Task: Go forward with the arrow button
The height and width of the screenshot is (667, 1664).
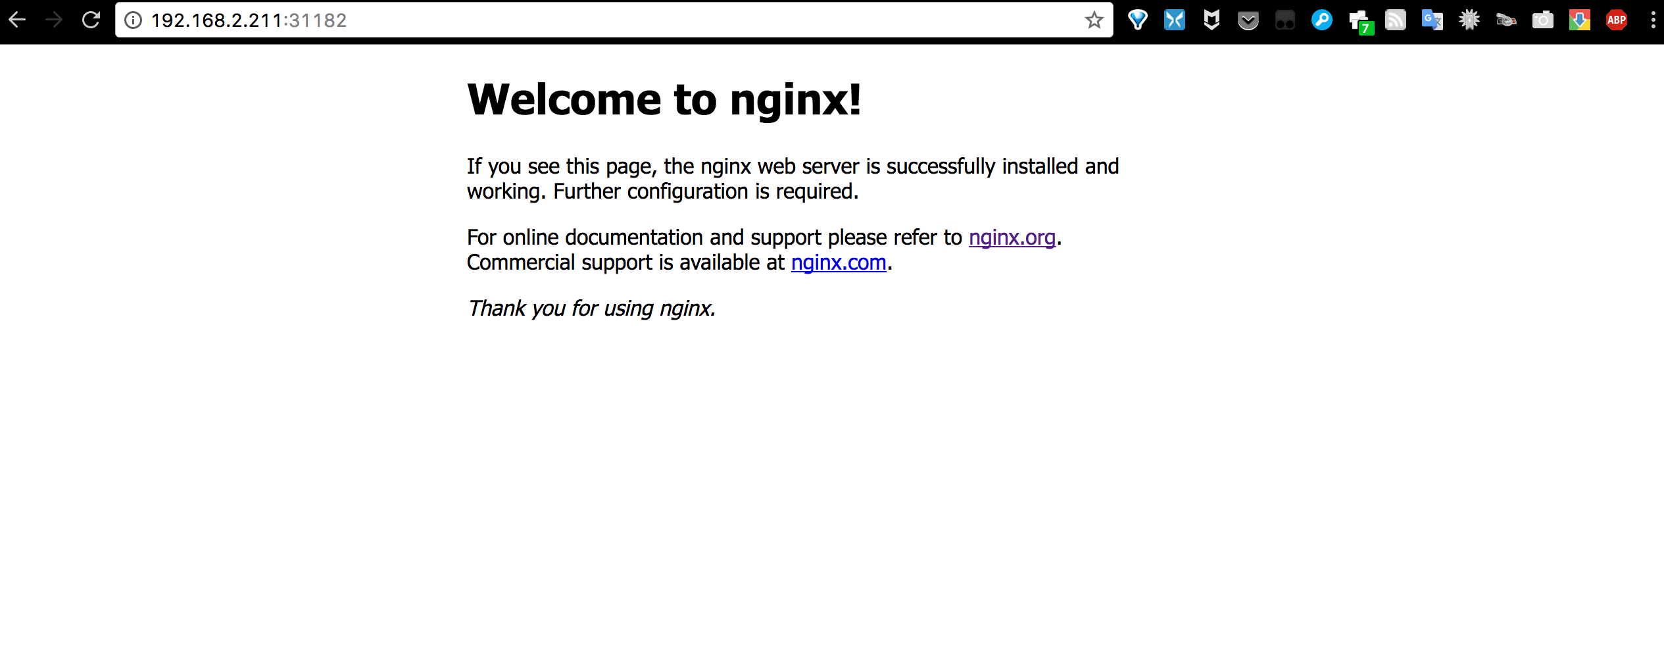Action: pyautogui.click(x=54, y=20)
